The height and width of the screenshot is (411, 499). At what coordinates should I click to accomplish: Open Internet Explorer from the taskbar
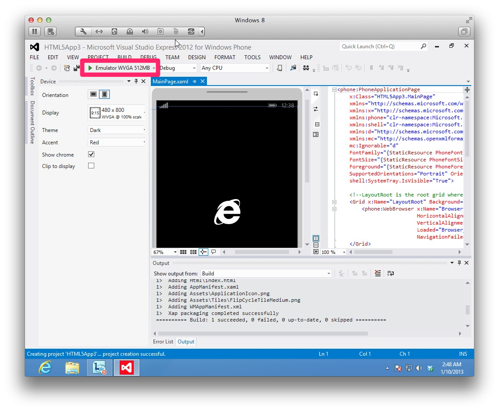coord(45,368)
